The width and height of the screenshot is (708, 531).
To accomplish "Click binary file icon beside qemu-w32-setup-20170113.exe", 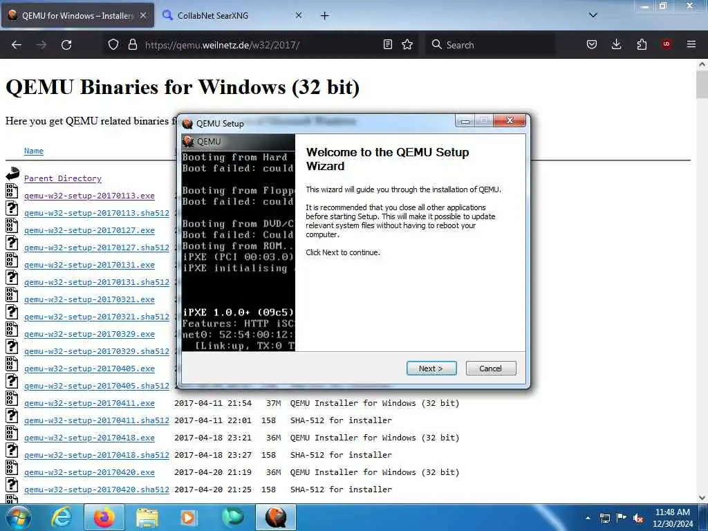I will coord(12,191).
